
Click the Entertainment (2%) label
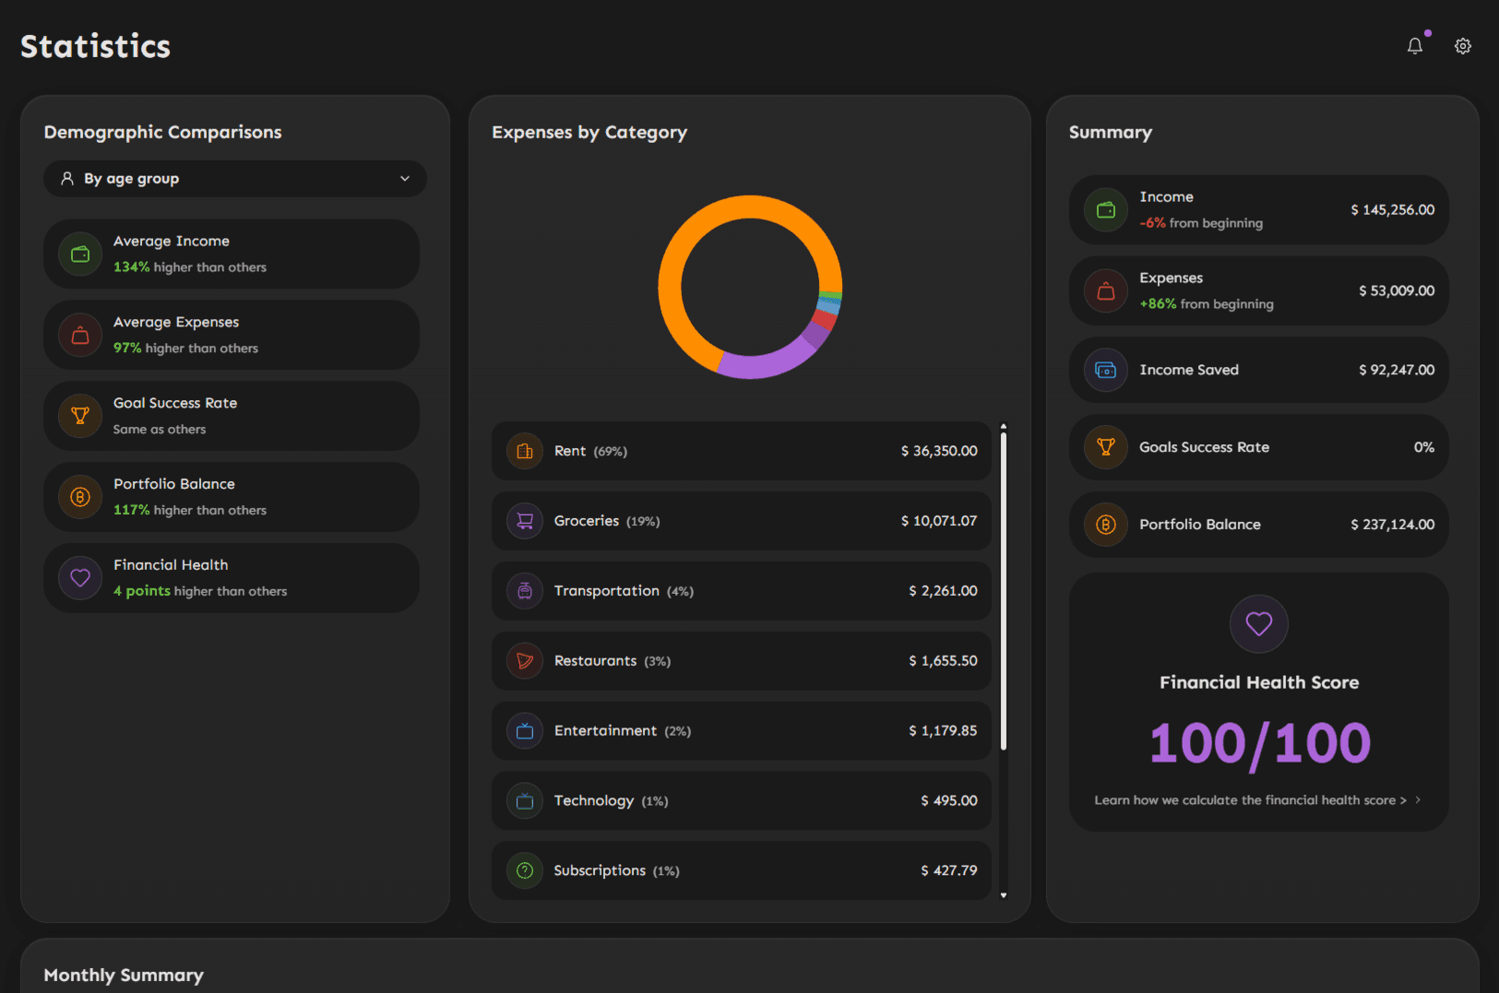coord(623,731)
